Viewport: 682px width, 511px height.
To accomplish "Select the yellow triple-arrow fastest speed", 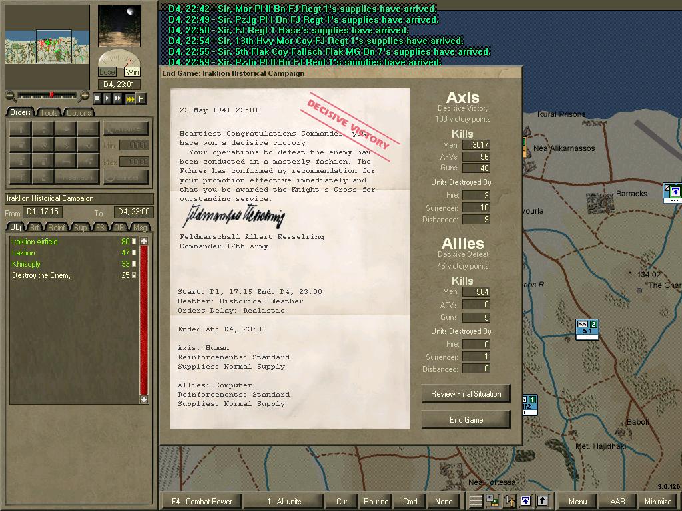I will pos(130,98).
